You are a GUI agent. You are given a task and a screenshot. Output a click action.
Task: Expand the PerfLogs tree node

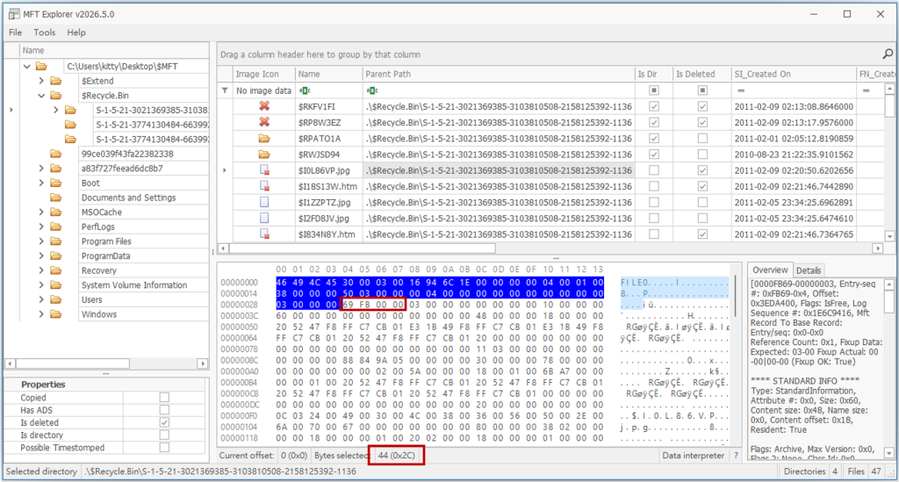[x=41, y=227]
